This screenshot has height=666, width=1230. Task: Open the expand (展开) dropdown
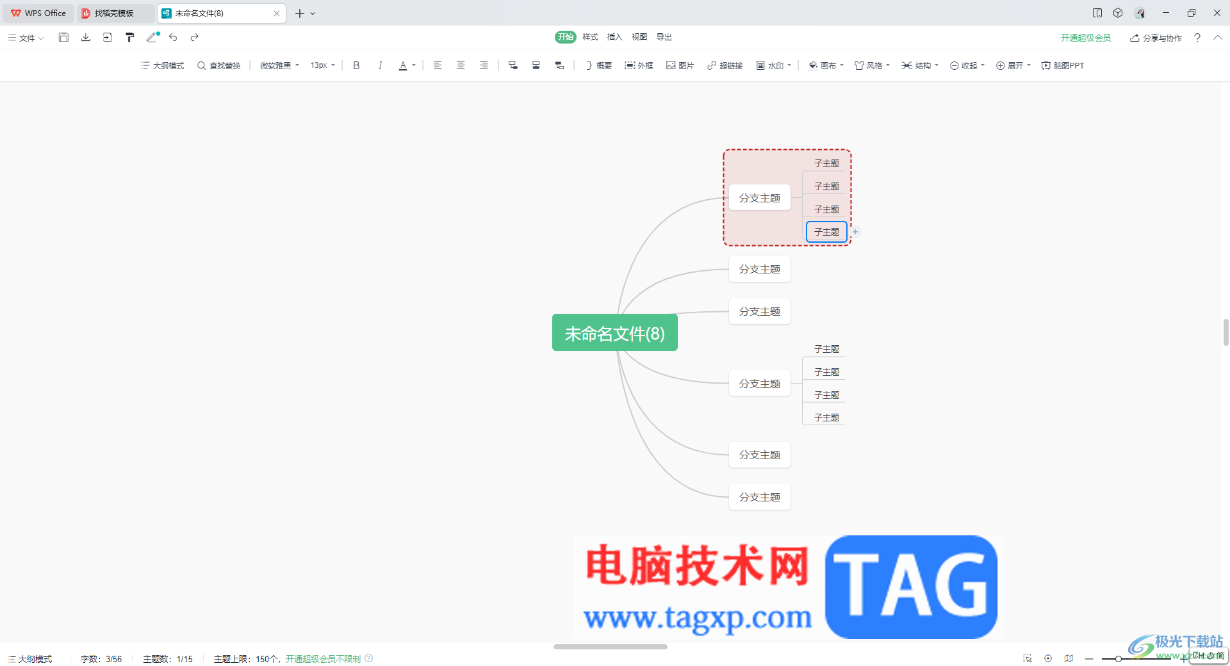click(x=1013, y=65)
